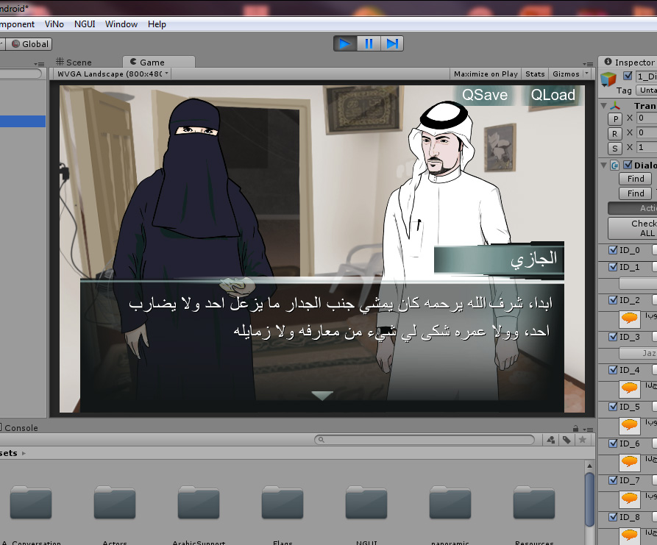Switch to the Scene tab
The width and height of the screenshot is (657, 545).
tap(74, 62)
